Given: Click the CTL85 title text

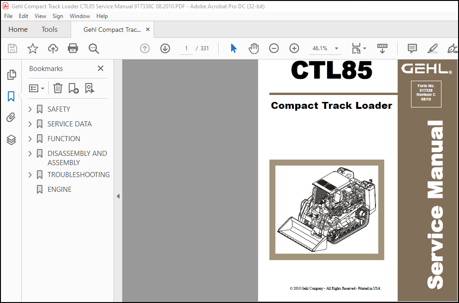Looking at the screenshot, I should pos(332,70).
